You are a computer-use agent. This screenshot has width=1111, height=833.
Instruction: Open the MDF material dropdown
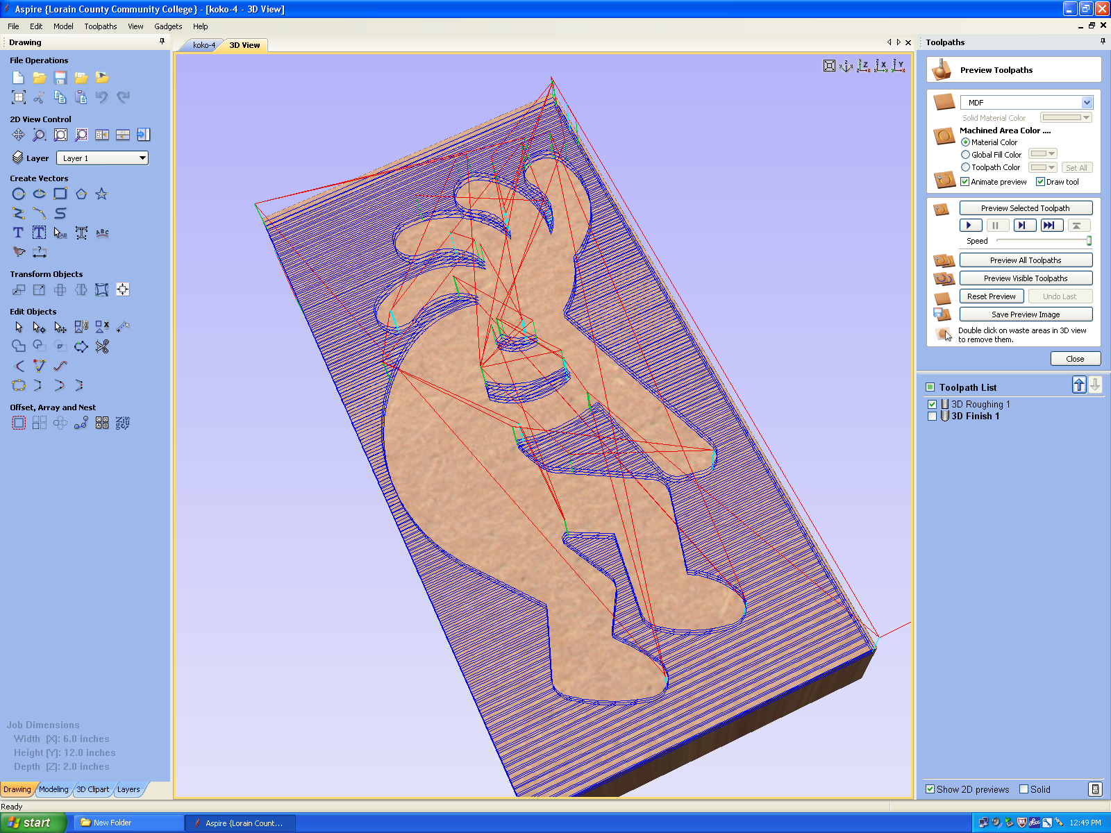point(1026,102)
